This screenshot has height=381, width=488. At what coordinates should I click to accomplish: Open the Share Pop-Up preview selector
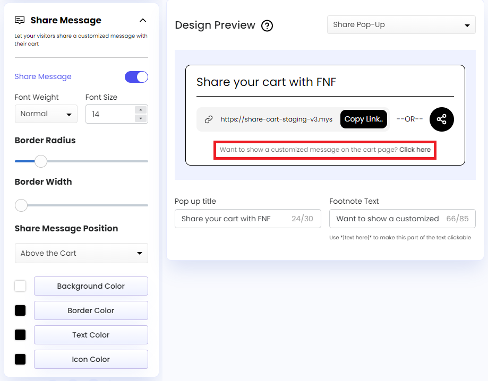[x=401, y=24]
